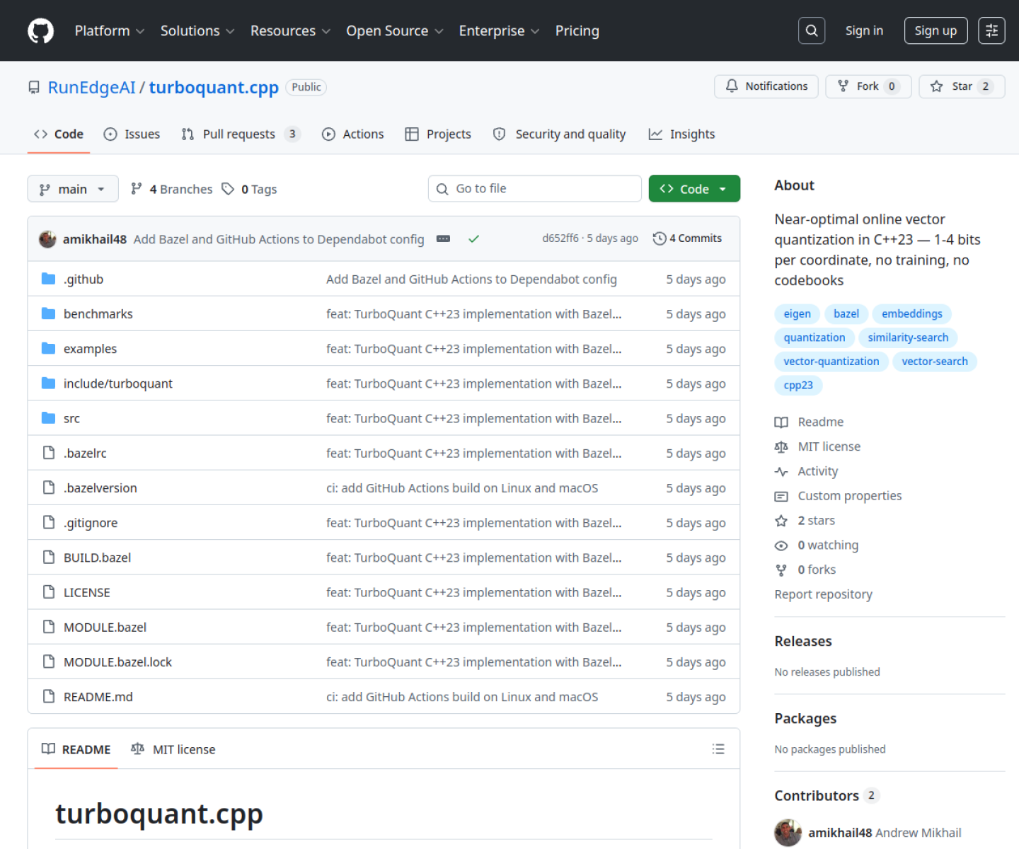Expand the Open Source menu
Screen dimensions: 1019x849
(x=395, y=31)
